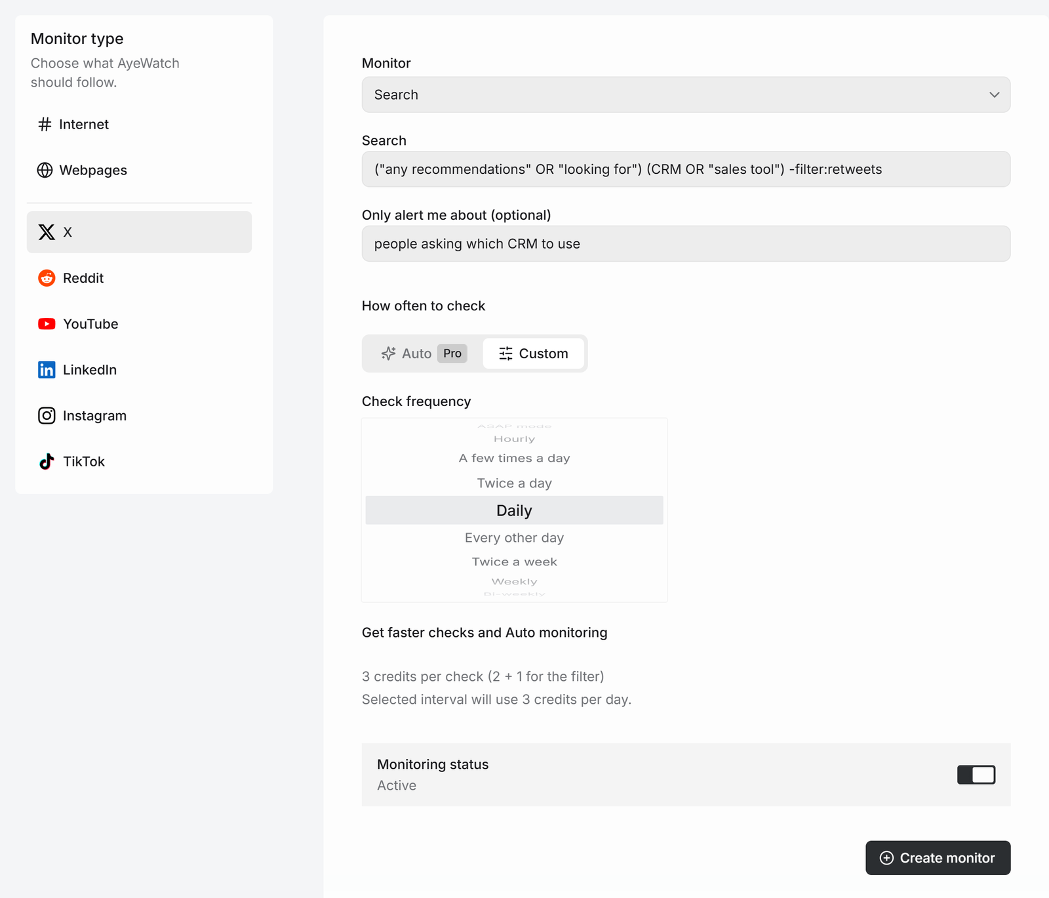Click the Monitor dropdown chevron arrow
1049x898 pixels.
click(994, 94)
